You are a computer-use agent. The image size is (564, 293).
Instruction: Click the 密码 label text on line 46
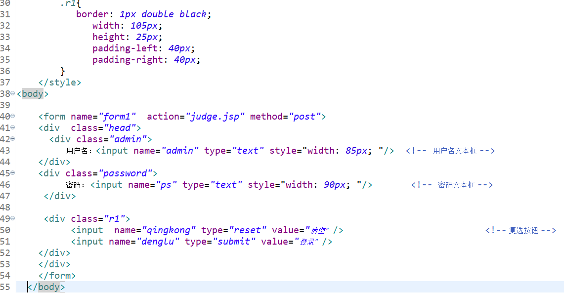[73, 185]
